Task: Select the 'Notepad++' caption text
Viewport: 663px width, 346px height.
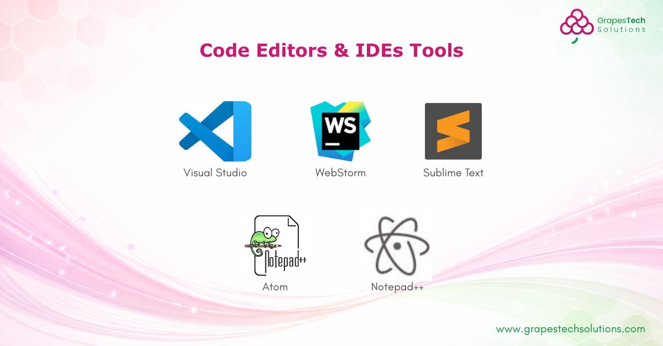Action: (x=397, y=286)
